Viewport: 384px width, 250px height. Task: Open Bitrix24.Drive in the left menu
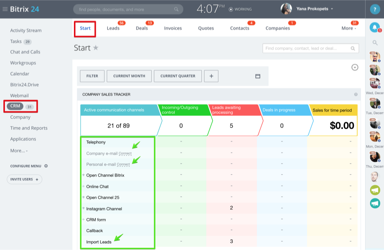point(25,85)
